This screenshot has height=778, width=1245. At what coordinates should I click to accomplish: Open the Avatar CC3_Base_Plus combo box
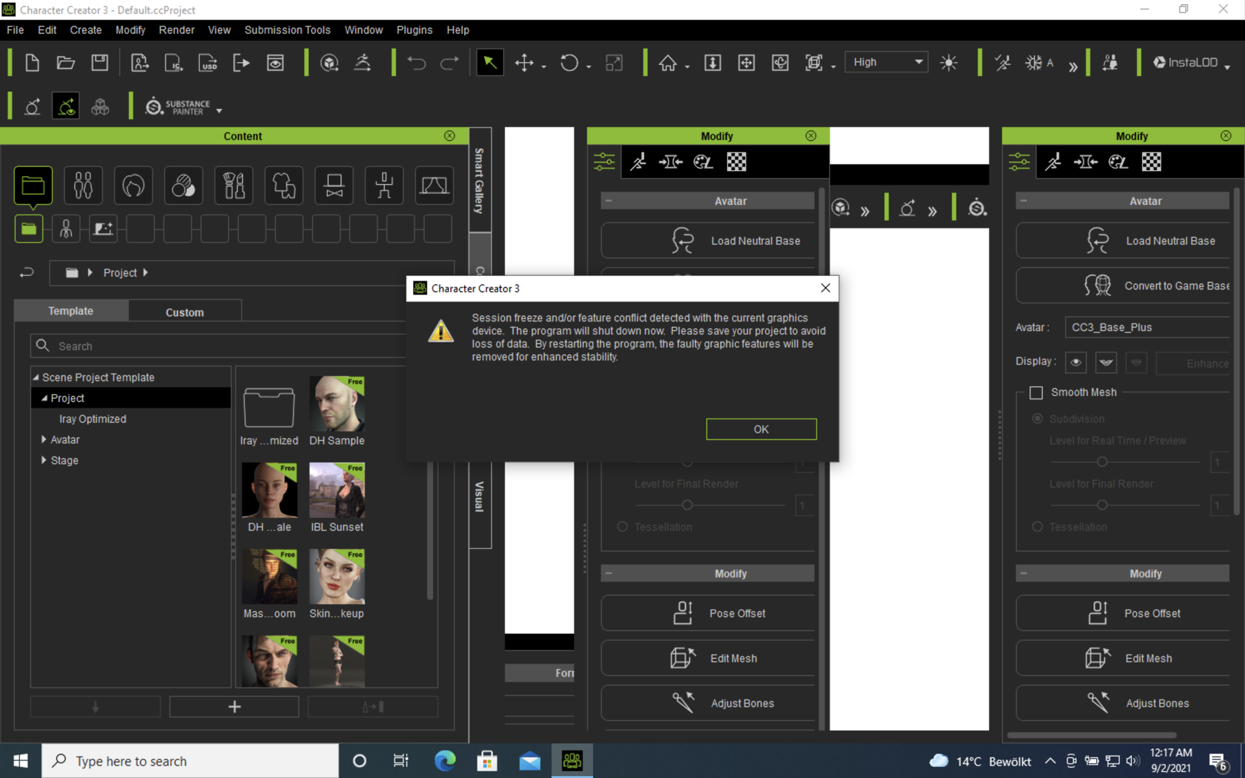pos(1147,327)
